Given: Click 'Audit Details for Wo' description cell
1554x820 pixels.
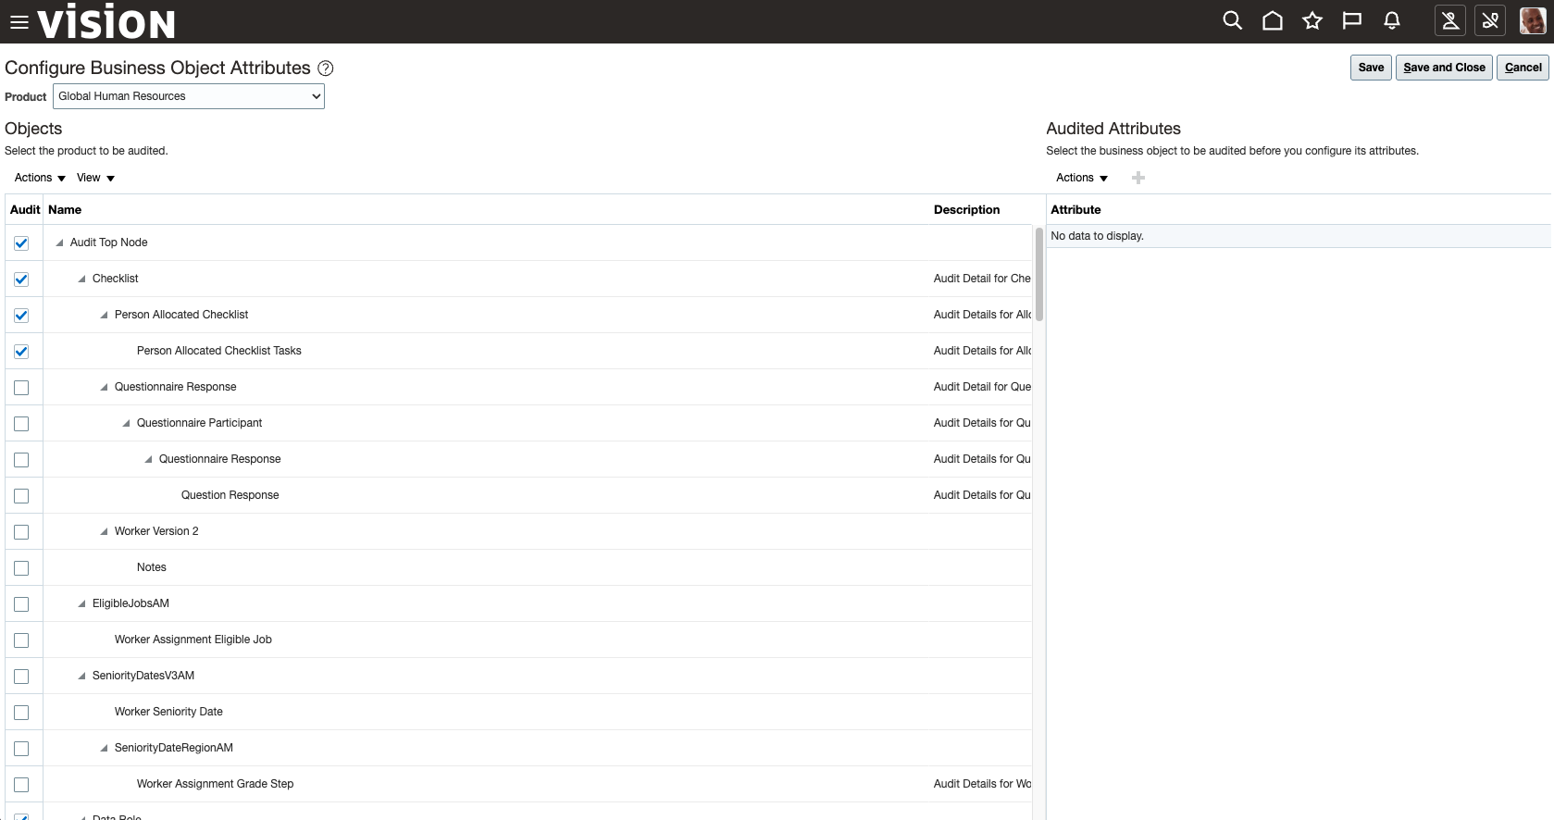Looking at the screenshot, I should coord(982,784).
